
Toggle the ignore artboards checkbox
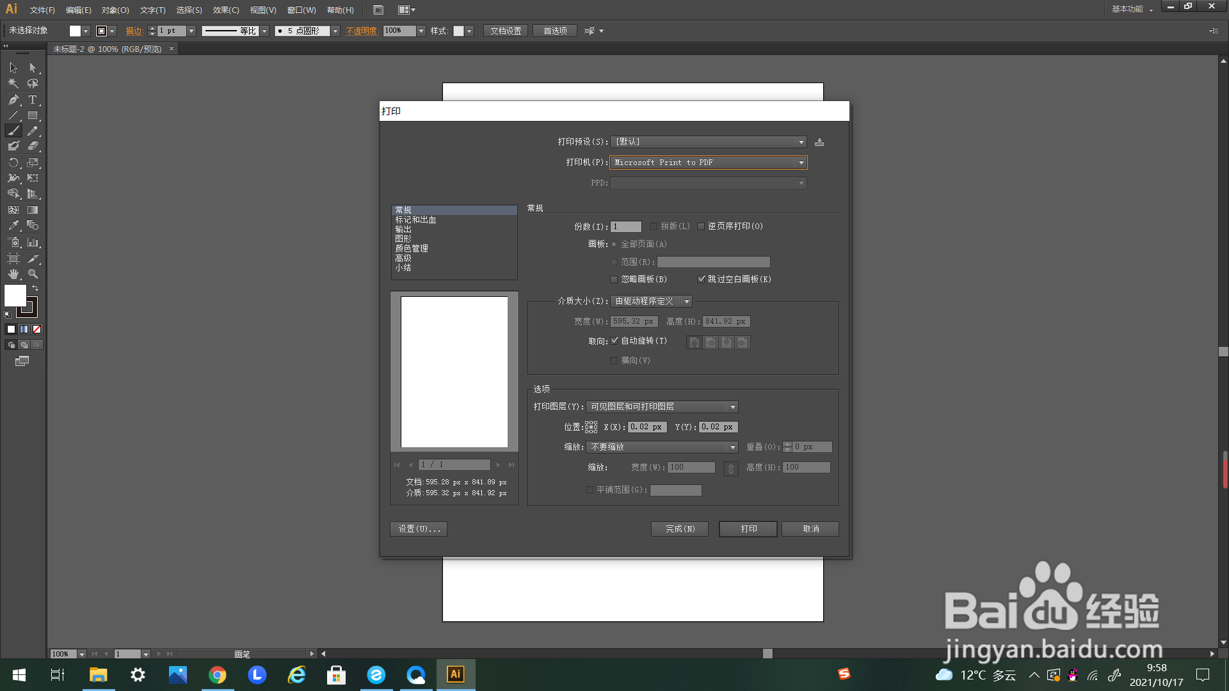coord(614,280)
